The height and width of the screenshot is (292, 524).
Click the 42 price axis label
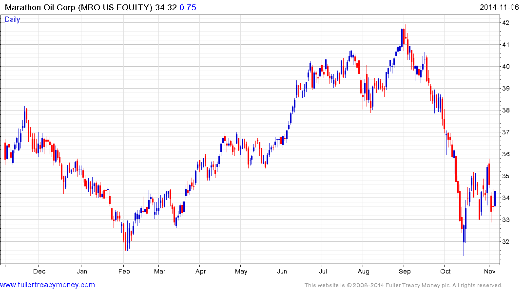505,23
